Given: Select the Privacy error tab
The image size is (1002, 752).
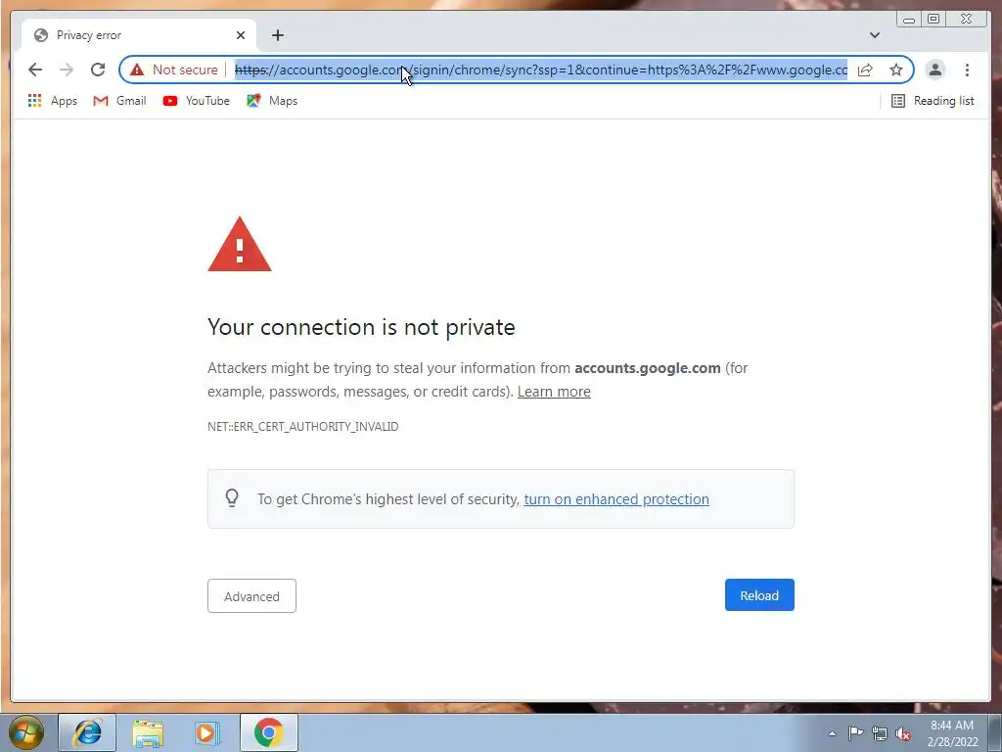Looking at the screenshot, I should tap(139, 35).
